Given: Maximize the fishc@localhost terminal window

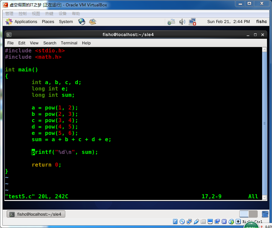Looking at the screenshot, I should pos(255,35).
